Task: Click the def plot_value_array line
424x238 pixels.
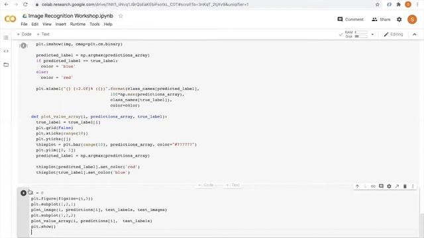Action: pos(99,116)
